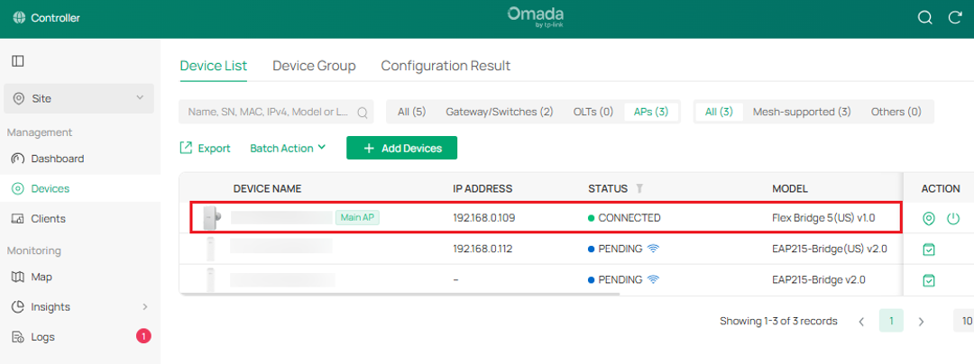Open the rows-per-page 10 dropdown

[963, 322]
